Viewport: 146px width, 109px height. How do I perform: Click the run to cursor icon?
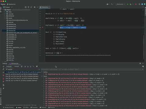coord(33,67)
